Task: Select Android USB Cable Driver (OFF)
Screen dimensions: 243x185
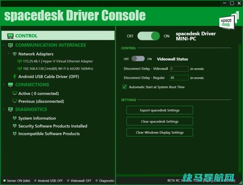Action: 49,77
